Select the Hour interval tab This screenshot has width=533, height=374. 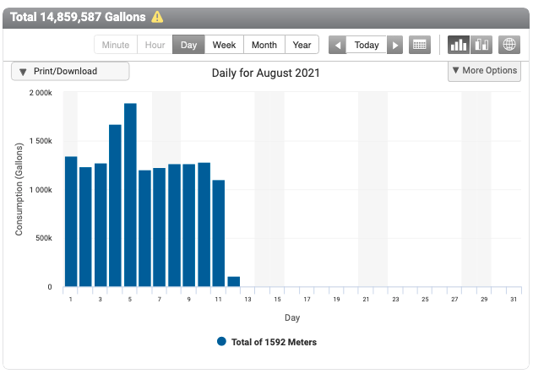tap(155, 45)
